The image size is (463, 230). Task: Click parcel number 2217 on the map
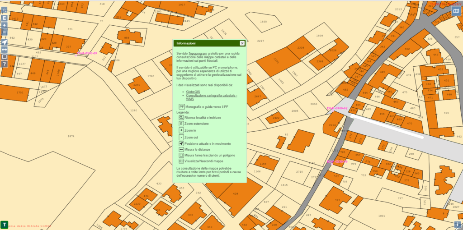[x=260, y=41]
